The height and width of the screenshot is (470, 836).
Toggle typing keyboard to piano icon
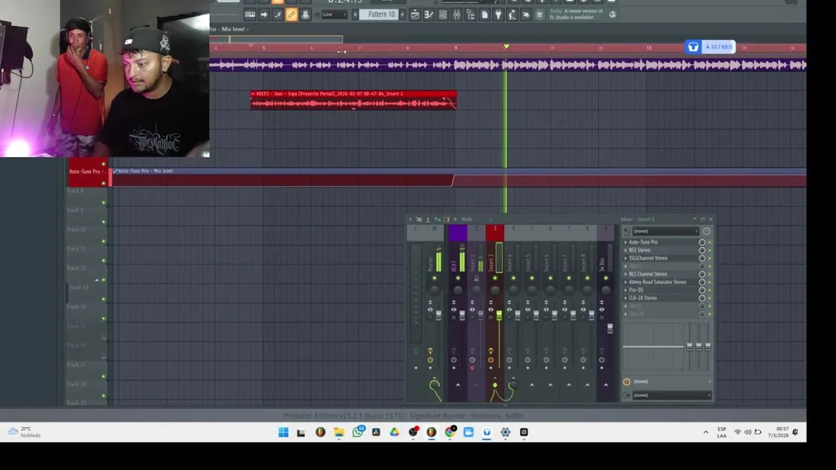250,14
